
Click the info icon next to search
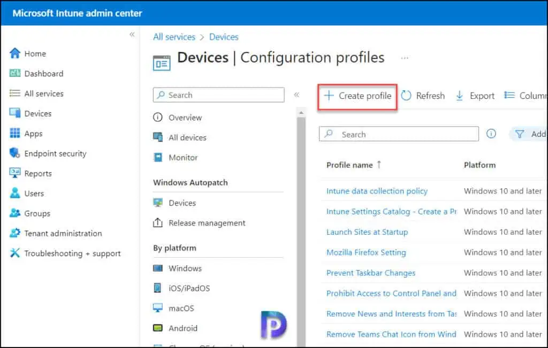click(x=491, y=134)
